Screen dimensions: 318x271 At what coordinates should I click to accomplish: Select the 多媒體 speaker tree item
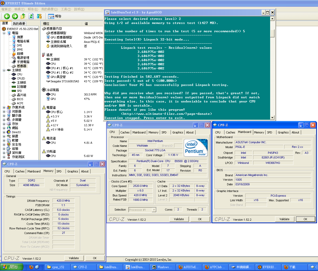14,120
